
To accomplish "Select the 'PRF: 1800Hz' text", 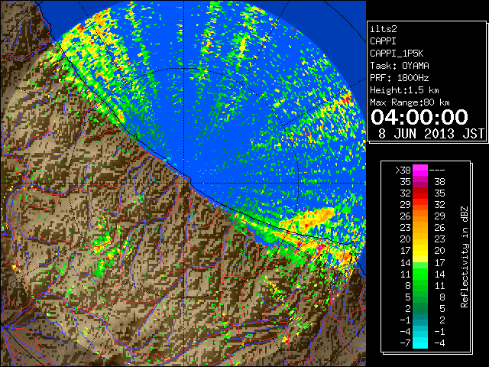I will [x=400, y=78].
